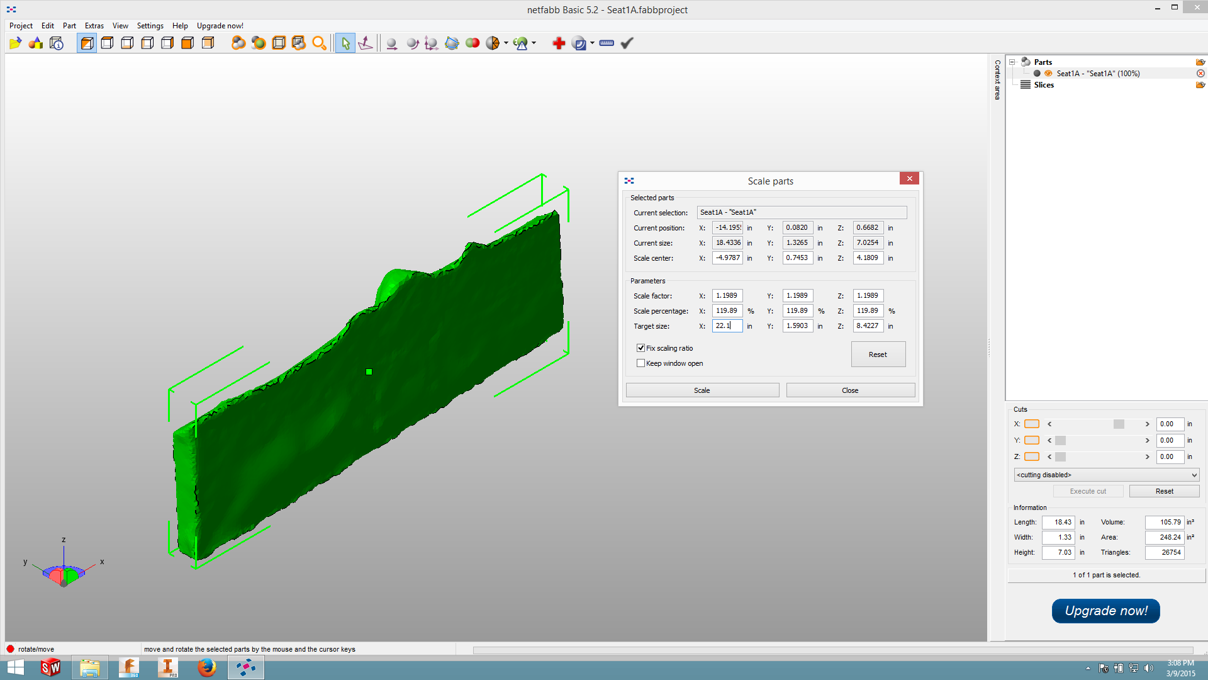Click the Windows Start button
Image resolution: width=1208 pixels, height=680 pixels.
[16, 667]
